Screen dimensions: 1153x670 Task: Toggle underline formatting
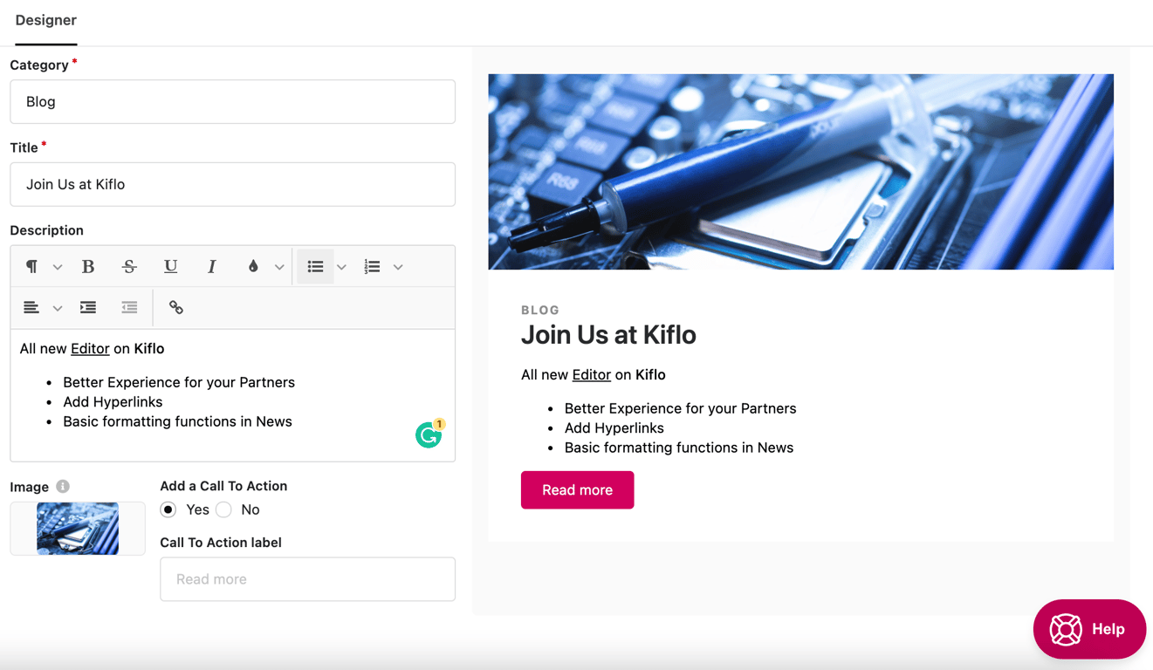point(170,267)
